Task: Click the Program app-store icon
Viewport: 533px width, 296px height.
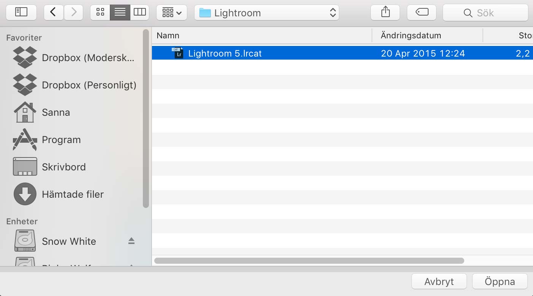Action: (25, 139)
